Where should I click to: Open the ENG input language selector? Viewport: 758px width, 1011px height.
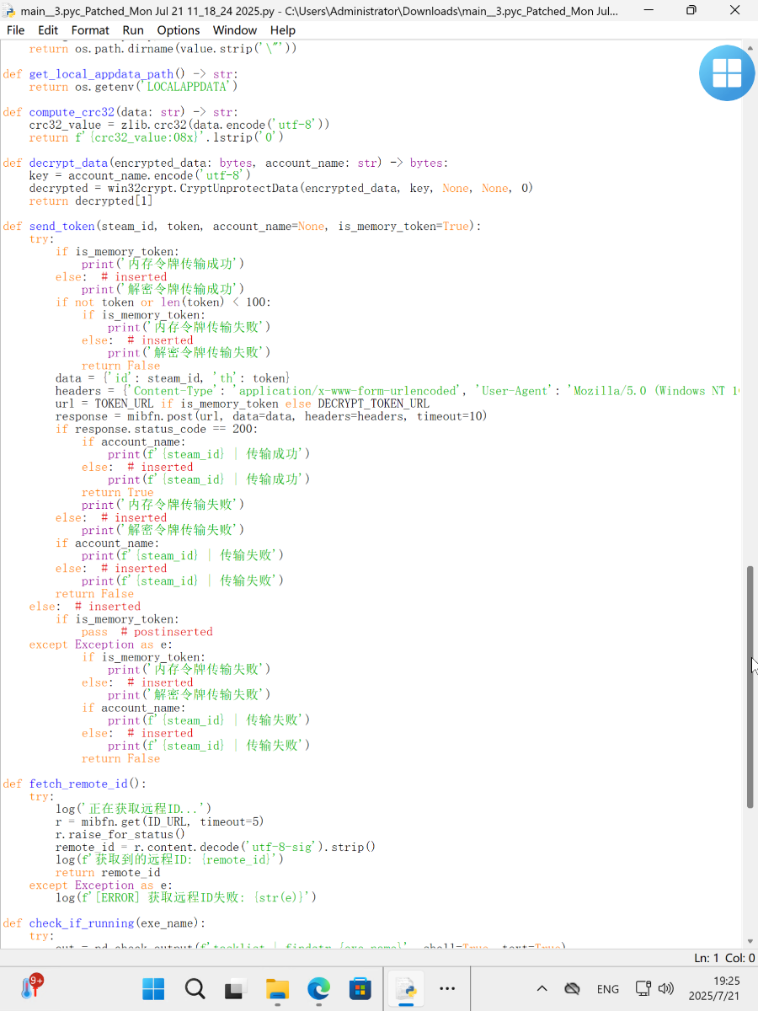tap(607, 988)
